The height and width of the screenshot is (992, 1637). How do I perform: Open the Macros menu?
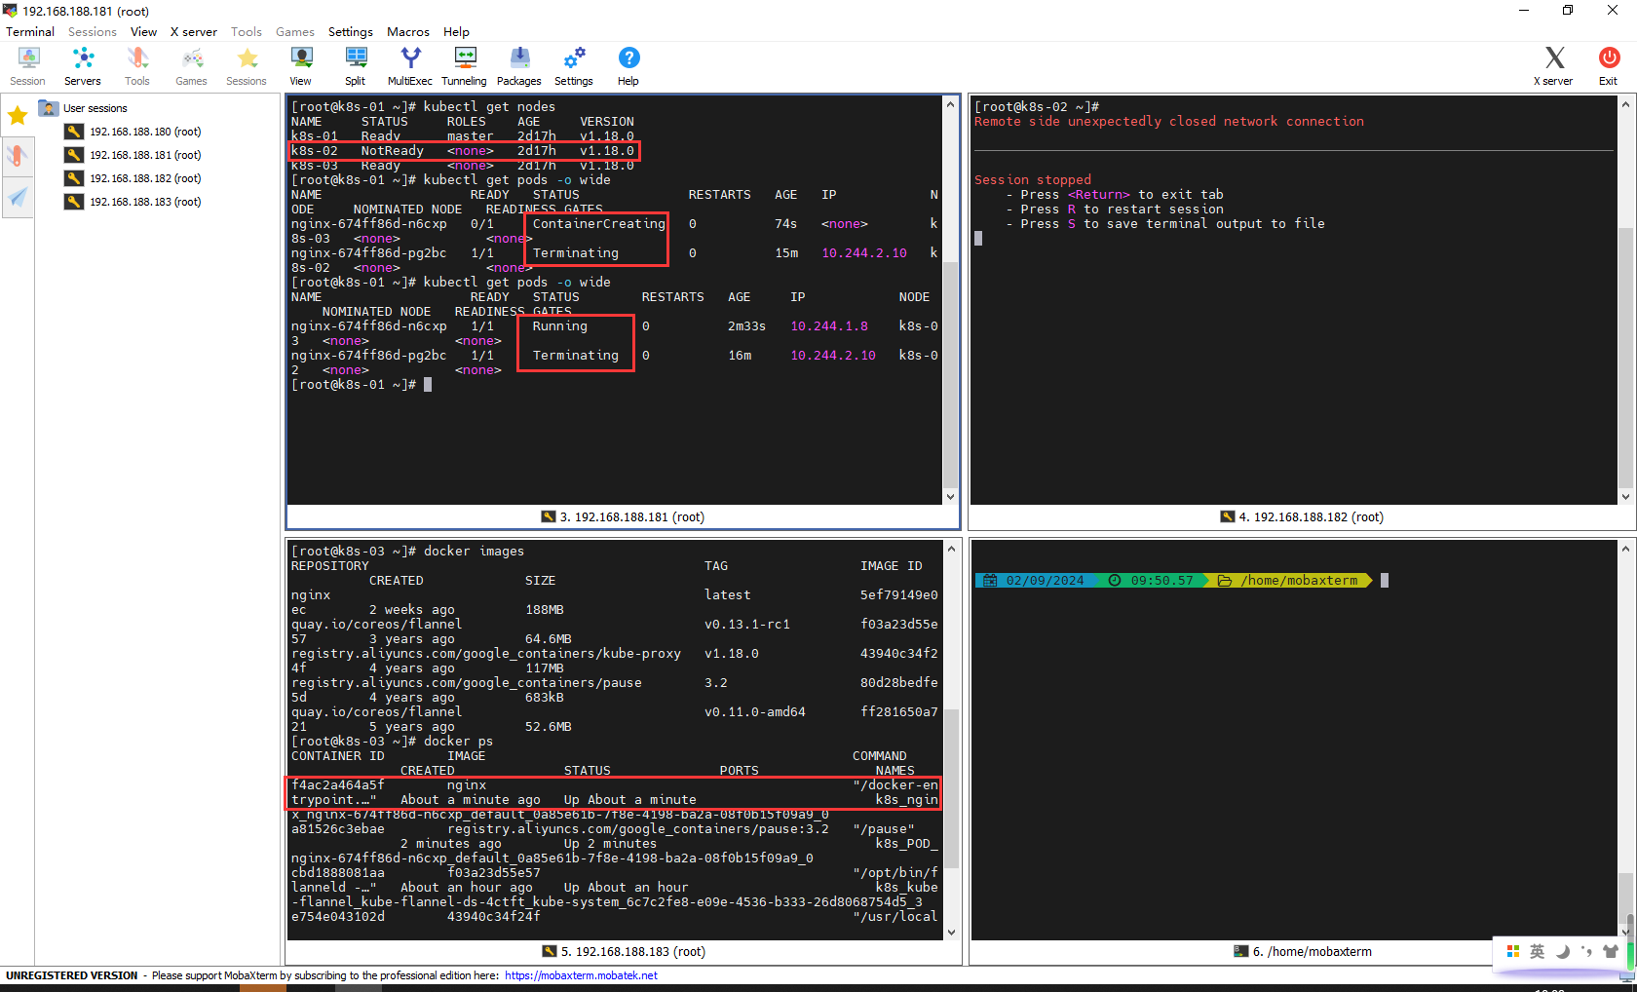(408, 32)
